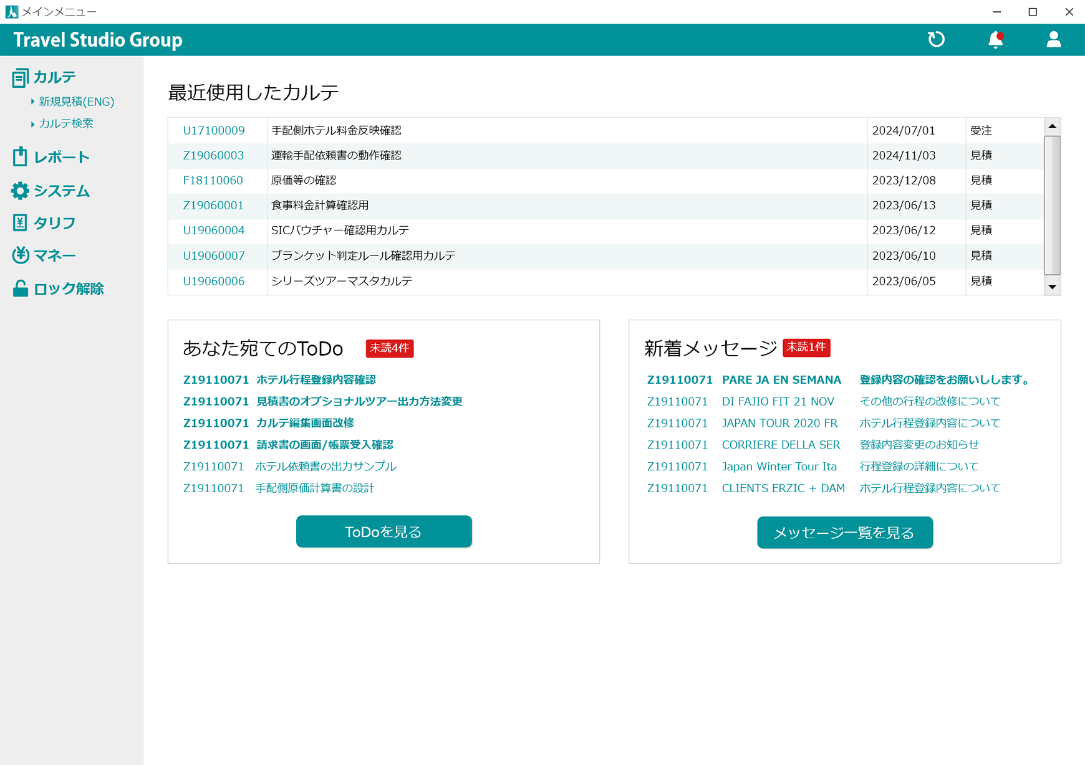Open the レポート menu label
This screenshot has height=765, width=1085.
(62, 157)
